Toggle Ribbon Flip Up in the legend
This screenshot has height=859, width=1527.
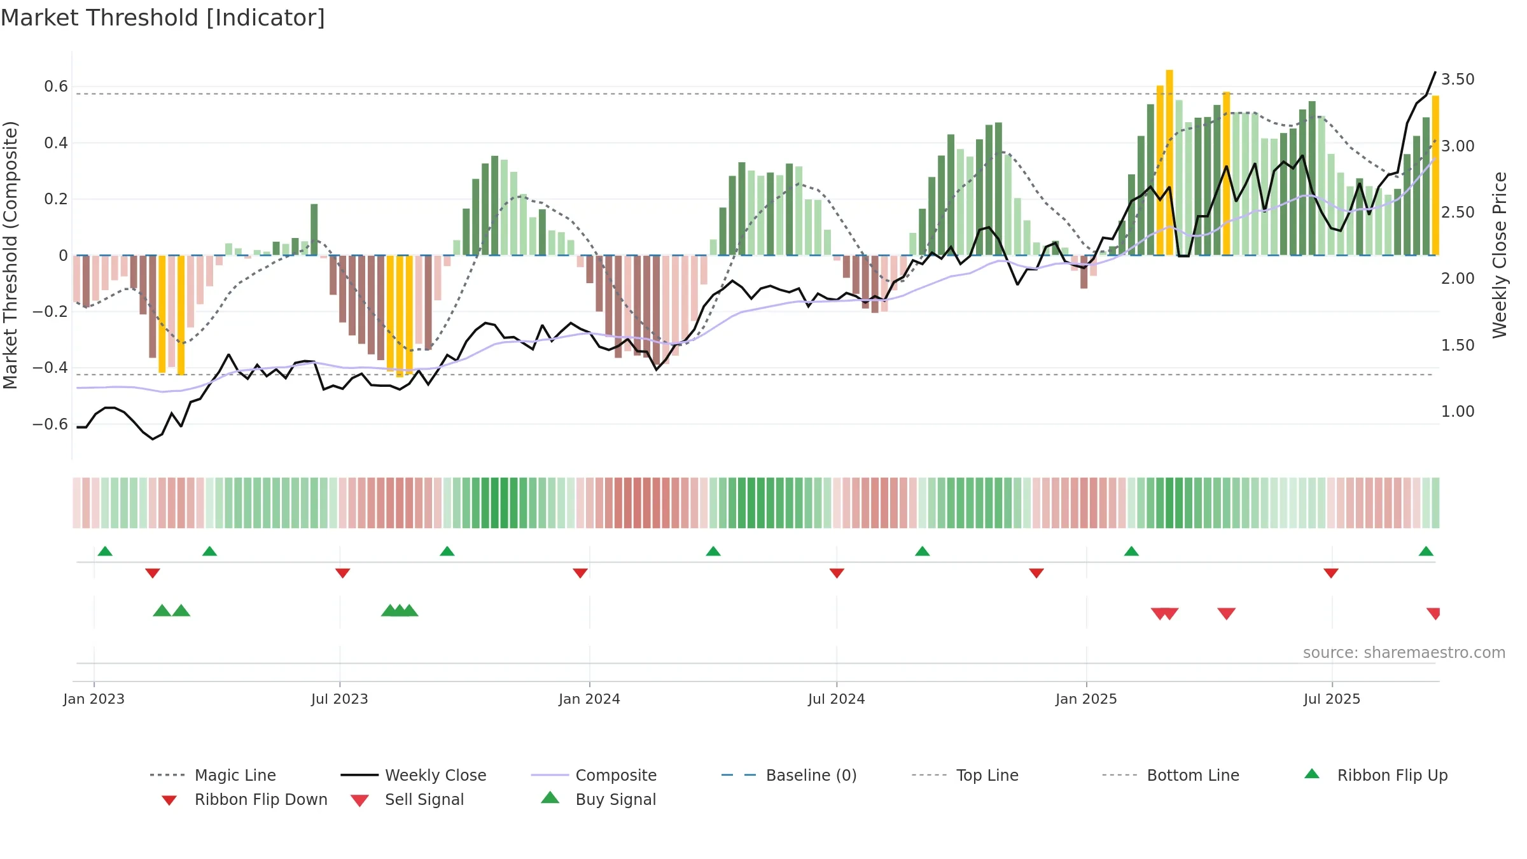click(x=1376, y=775)
